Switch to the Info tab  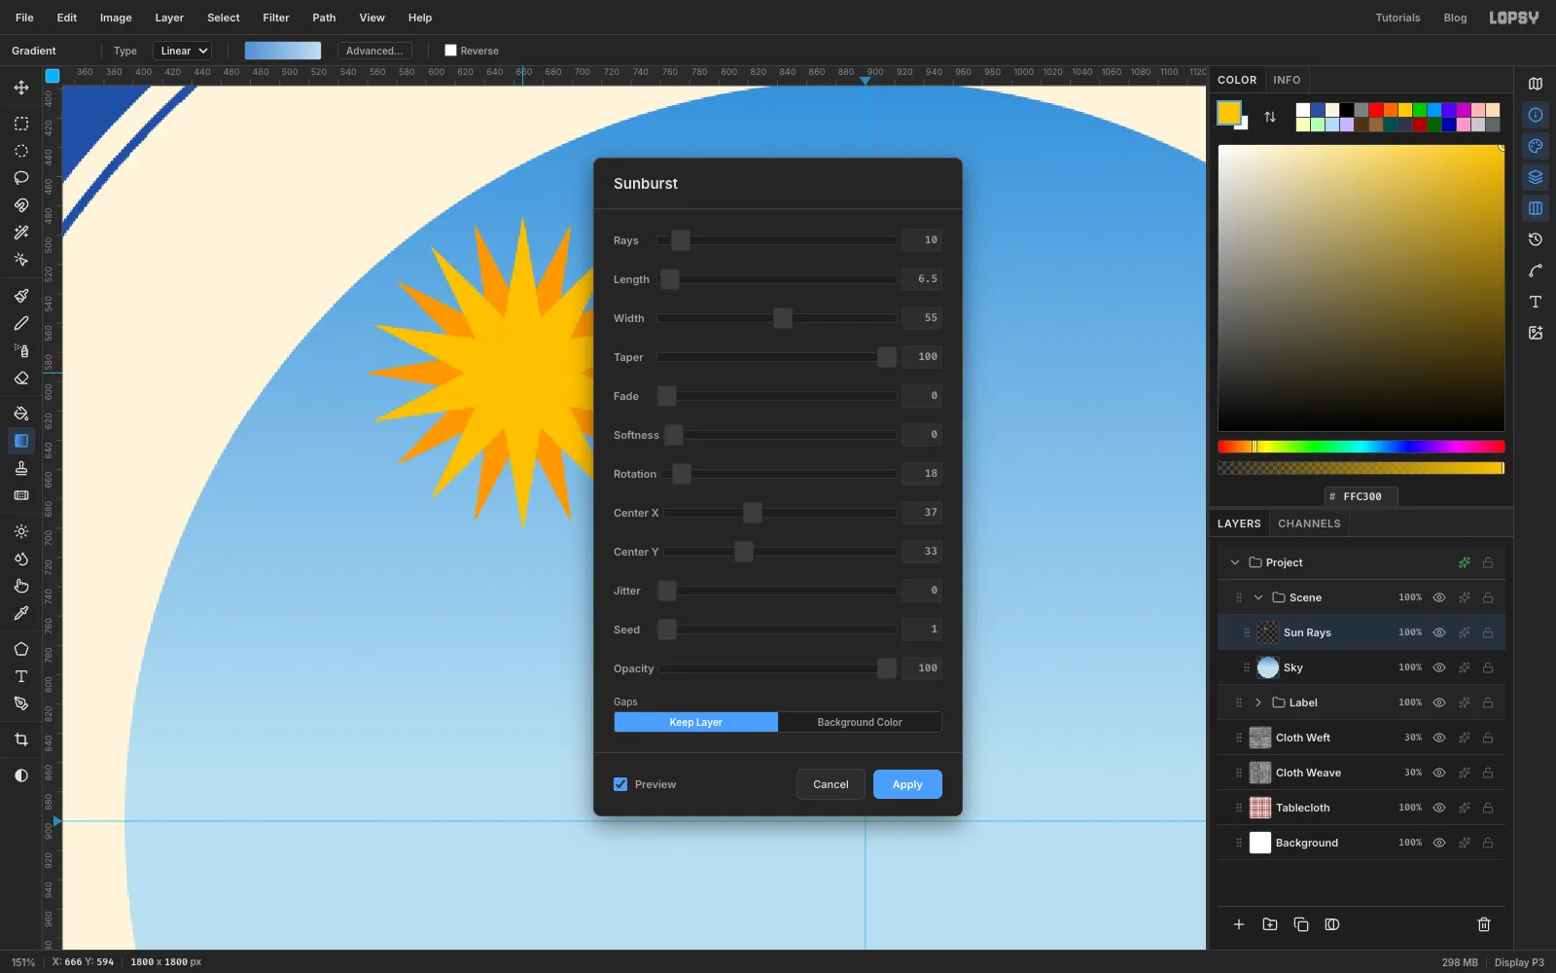(x=1287, y=80)
